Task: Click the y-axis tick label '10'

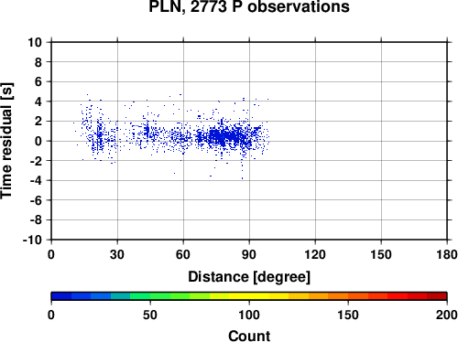Action: pos(35,42)
